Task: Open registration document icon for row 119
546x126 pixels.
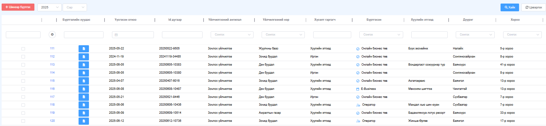Action: pos(84,113)
